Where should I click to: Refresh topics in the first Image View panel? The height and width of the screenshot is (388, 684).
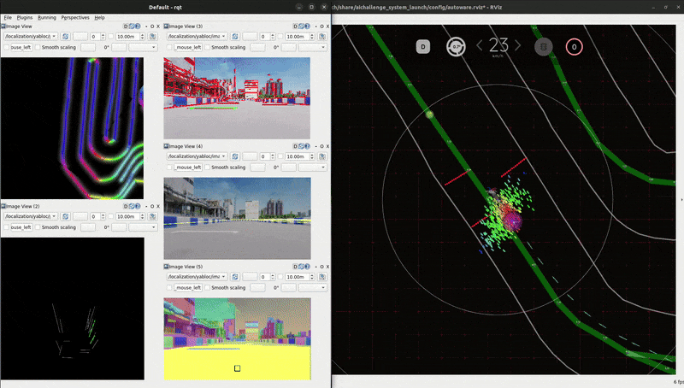point(66,36)
